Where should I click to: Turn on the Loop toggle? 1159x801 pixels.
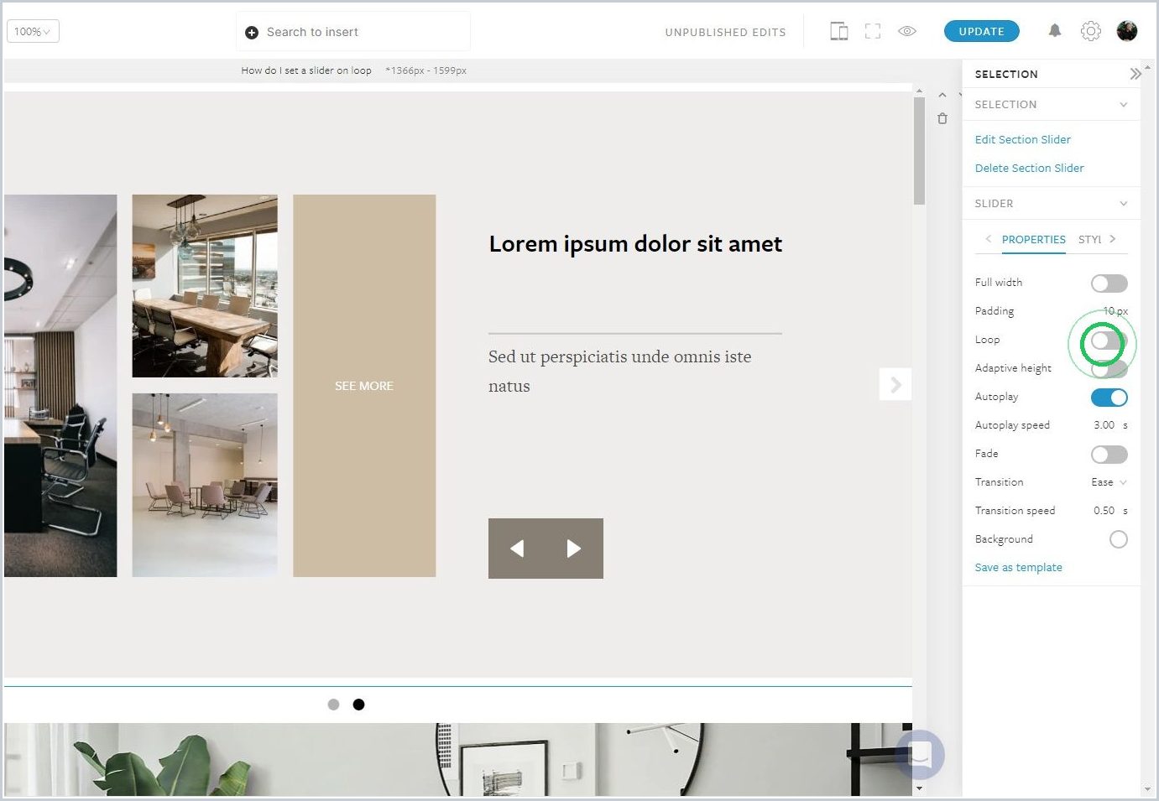1109,341
